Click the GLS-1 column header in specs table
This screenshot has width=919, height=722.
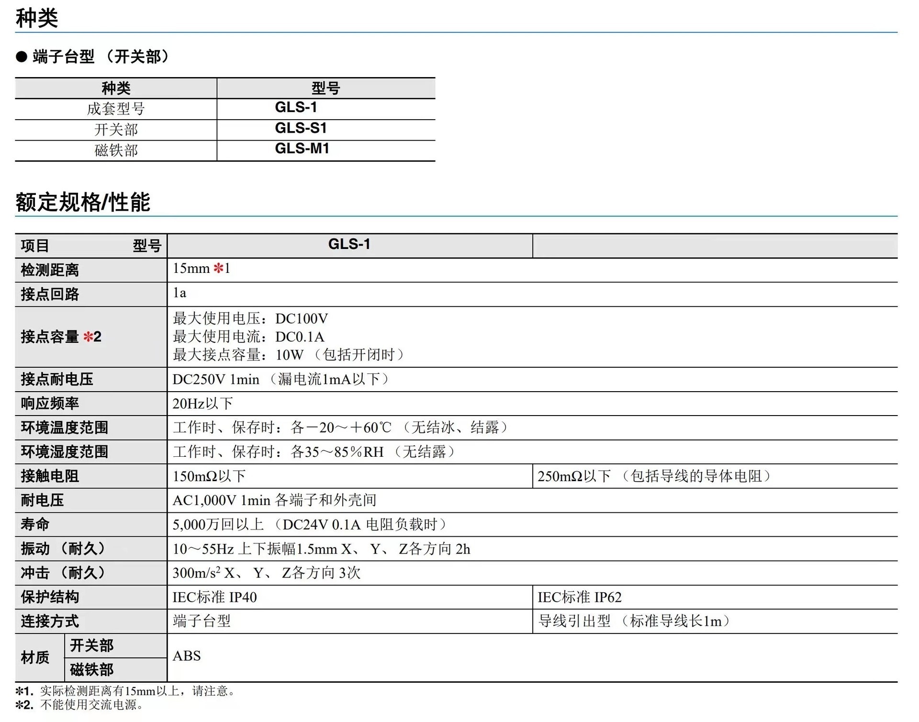[x=350, y=245]
